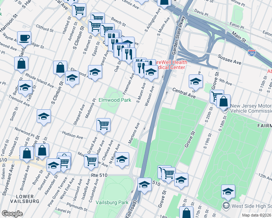Screen dimensions: 272x218
Task: Open the shopping bag marker at Motor Vehicle Commission
Action: [223, 102]
